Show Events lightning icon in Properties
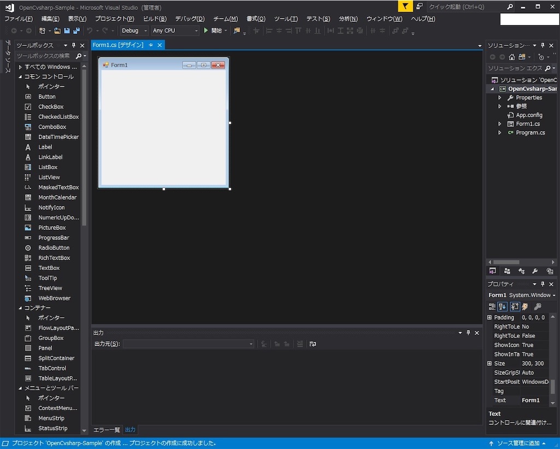 [525, 307]
